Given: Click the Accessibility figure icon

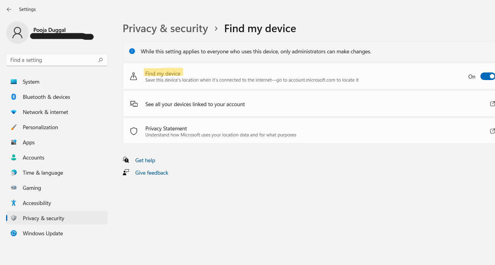Looking at the screenshot, I should (14, 203).
